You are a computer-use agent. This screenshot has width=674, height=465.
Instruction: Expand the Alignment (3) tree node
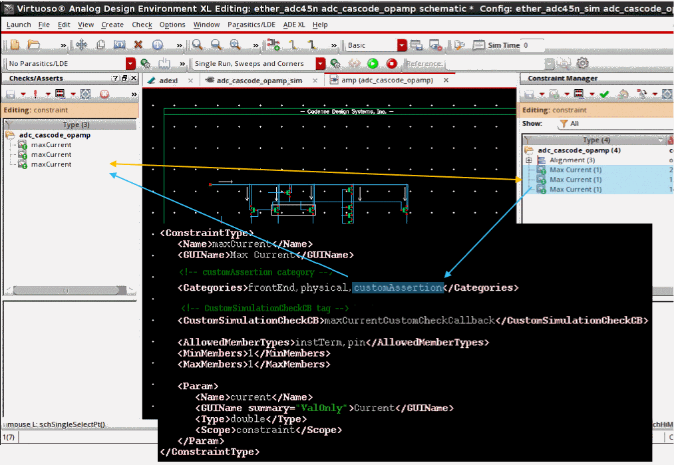529,160
